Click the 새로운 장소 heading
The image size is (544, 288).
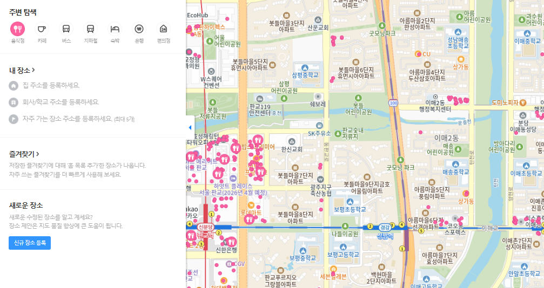click(x=26, y=205)
